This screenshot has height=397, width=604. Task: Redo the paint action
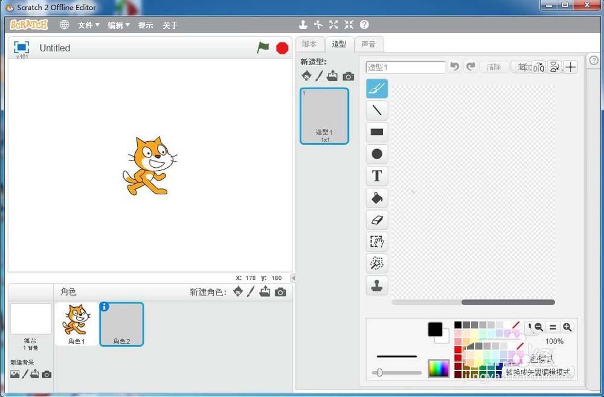tap(471, 67)
